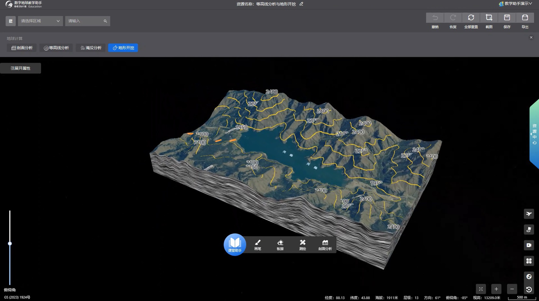Click the 1800 contour label on terrain
The image size is (539, 301).
click(202, 134)
